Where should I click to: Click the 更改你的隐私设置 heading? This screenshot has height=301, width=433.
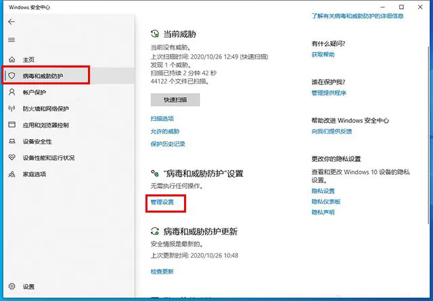pyautogui.click(x=336, y=159)
